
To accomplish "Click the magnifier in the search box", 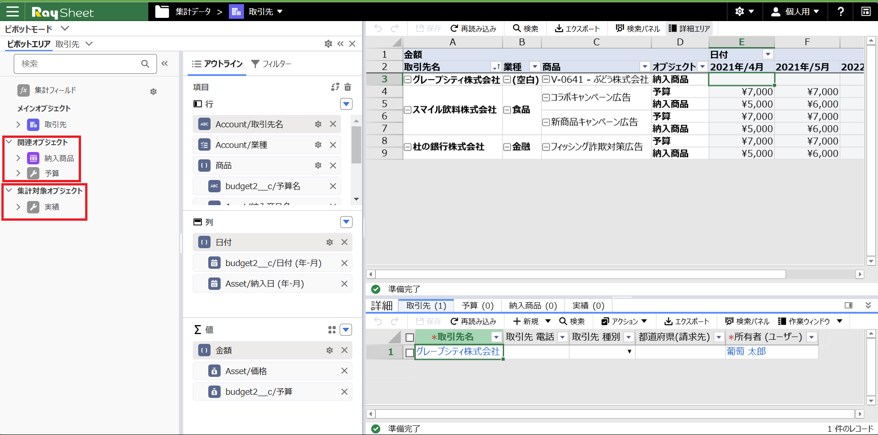I will pos(145,64).
